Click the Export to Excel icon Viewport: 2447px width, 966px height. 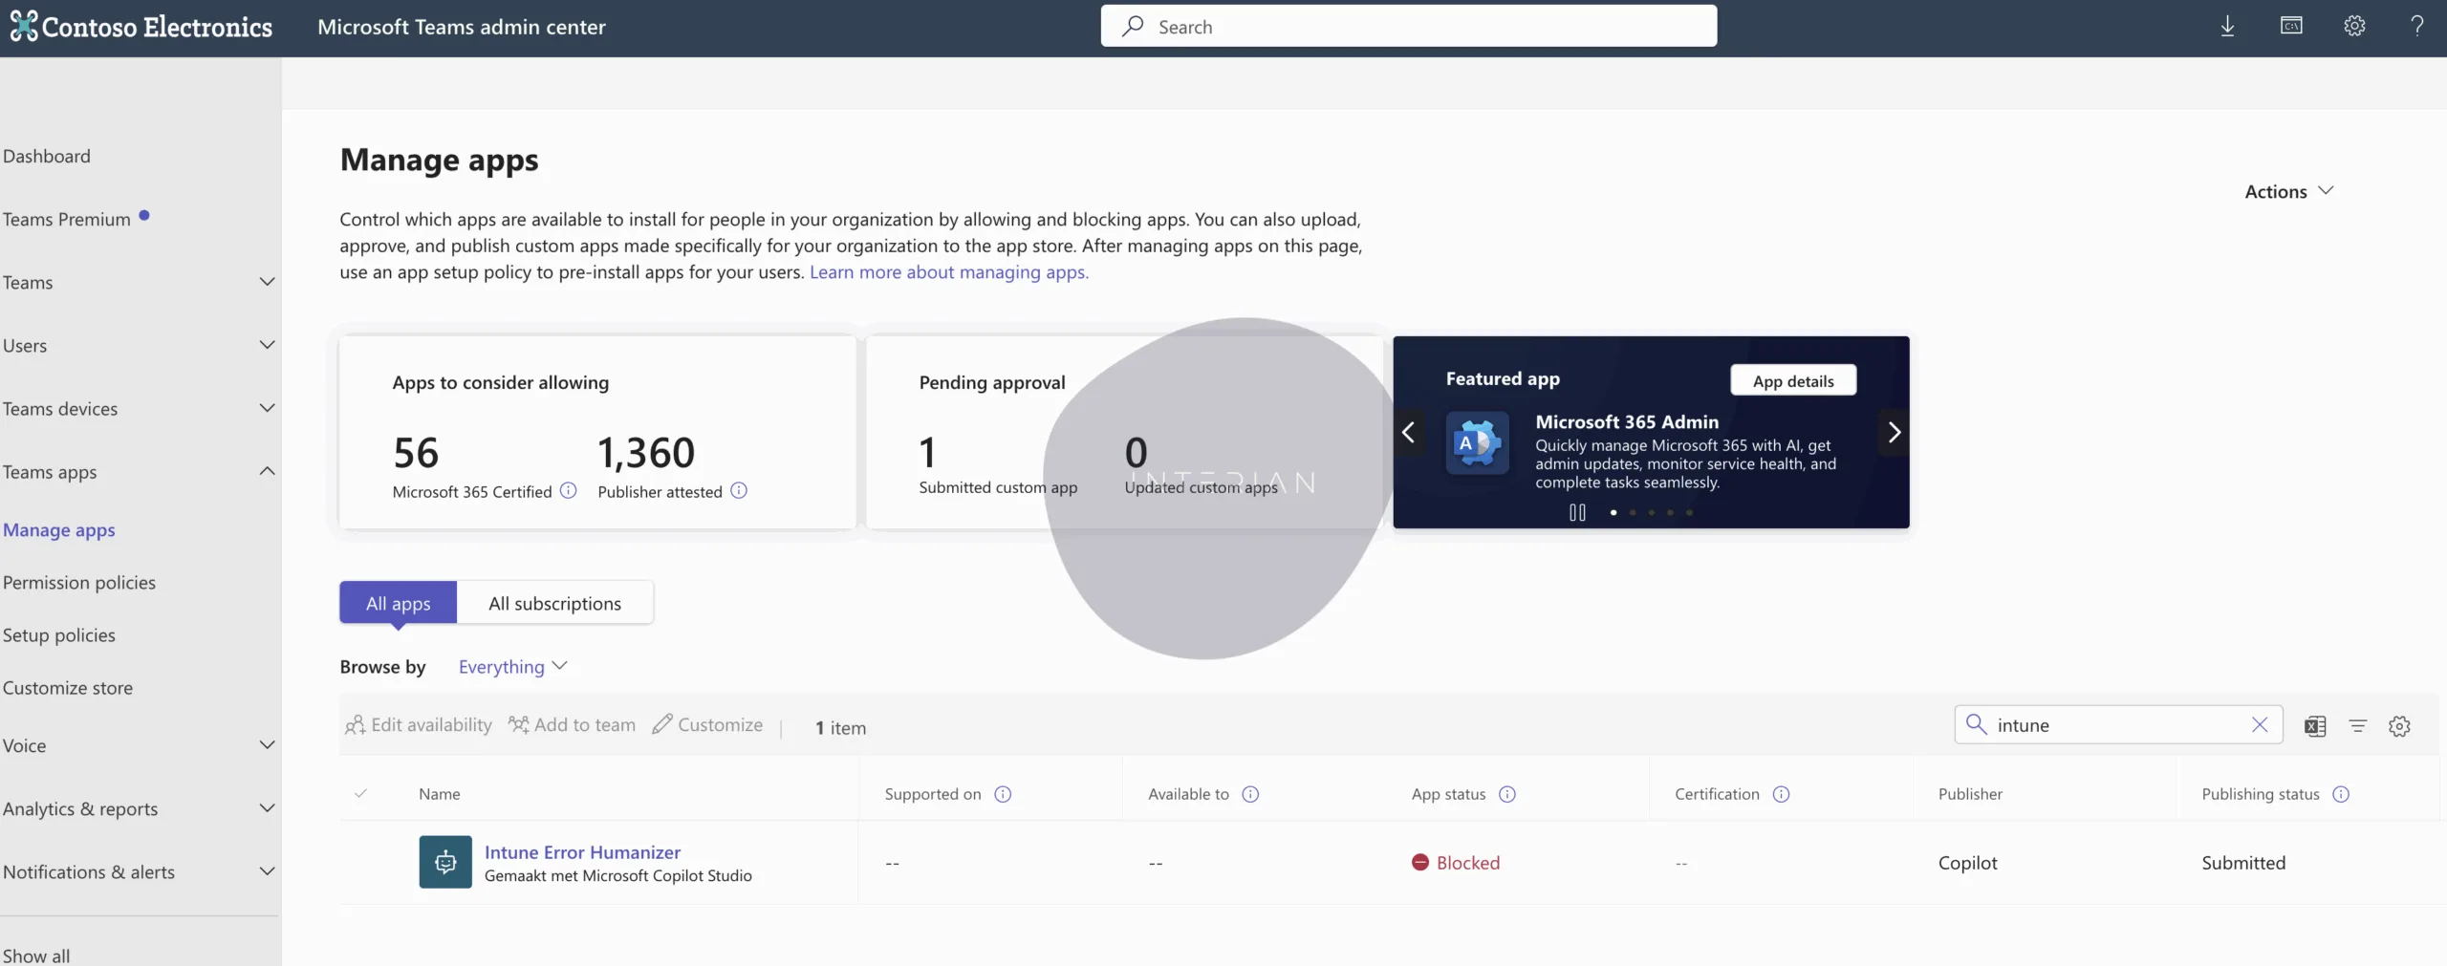[x=2315, y=726]
